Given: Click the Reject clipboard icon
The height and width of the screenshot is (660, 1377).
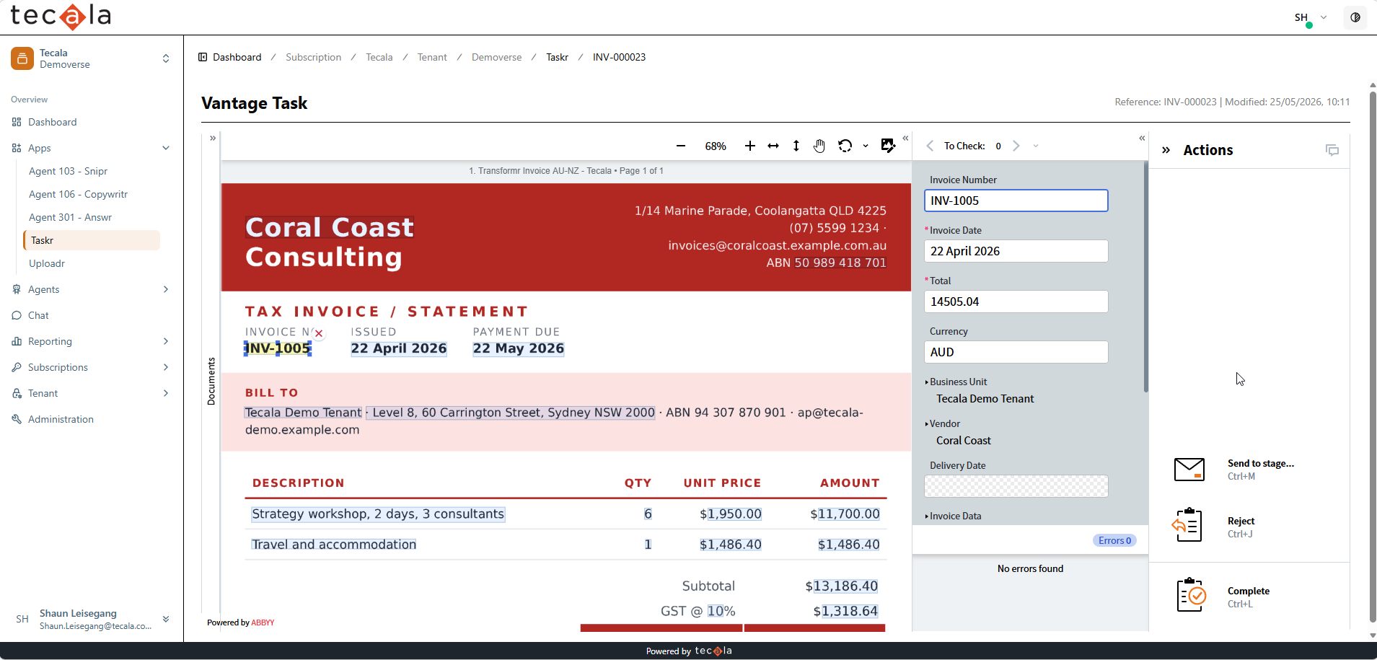Looking at the screenshot, I should (1188, 525).
